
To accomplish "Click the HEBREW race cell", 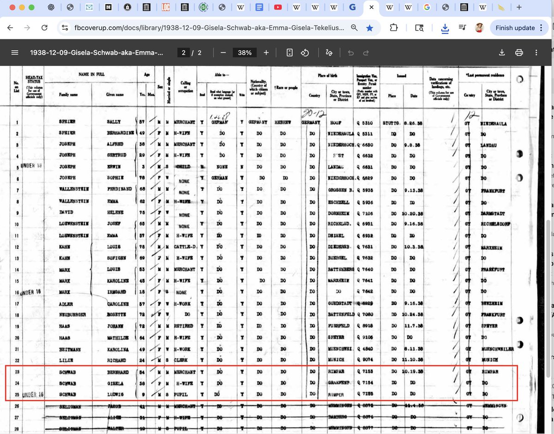I will 283,123.
